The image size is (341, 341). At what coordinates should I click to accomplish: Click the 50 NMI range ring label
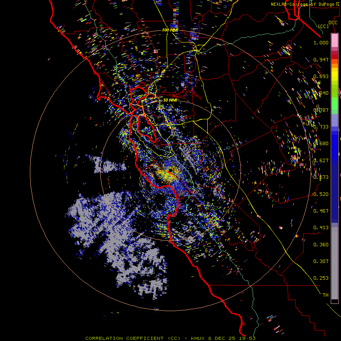tap(170, 100)
